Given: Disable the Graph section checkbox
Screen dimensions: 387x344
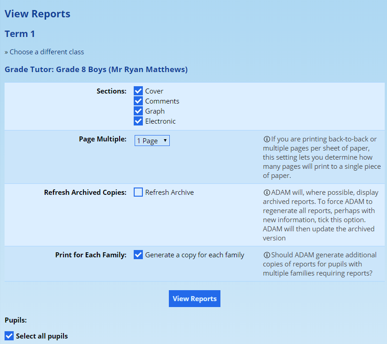Looking at the screenshot, I should 138,111.
